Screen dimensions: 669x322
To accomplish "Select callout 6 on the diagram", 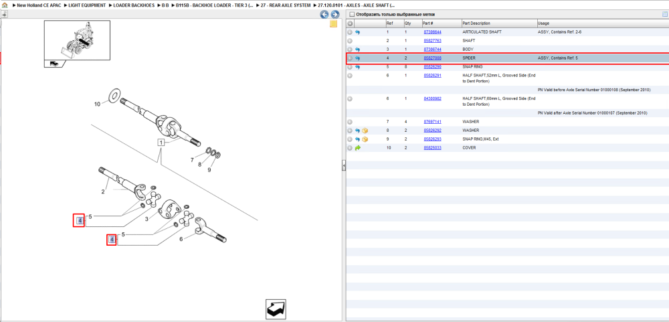I will [181, 239].
